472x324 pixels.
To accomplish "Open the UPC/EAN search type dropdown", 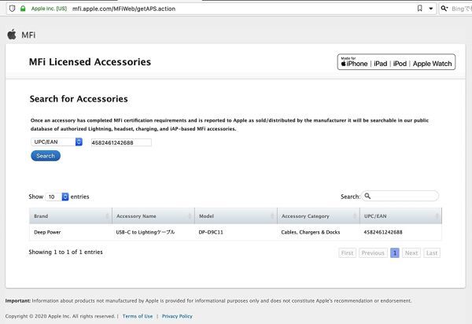I will [x=57, y=142].
